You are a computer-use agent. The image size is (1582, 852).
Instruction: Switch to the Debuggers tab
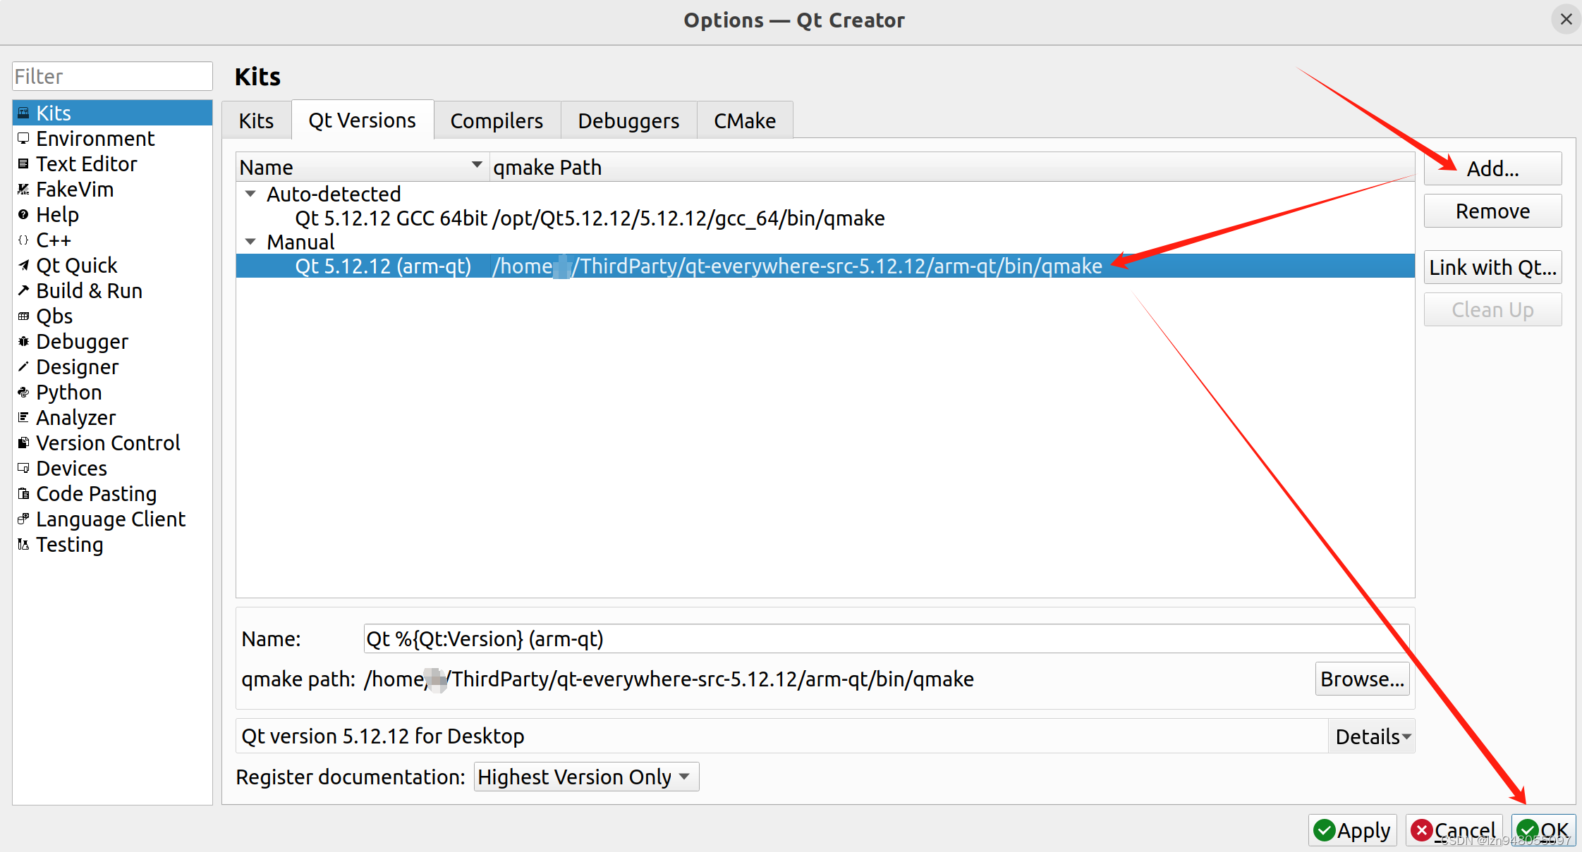[x=628, y=121]
